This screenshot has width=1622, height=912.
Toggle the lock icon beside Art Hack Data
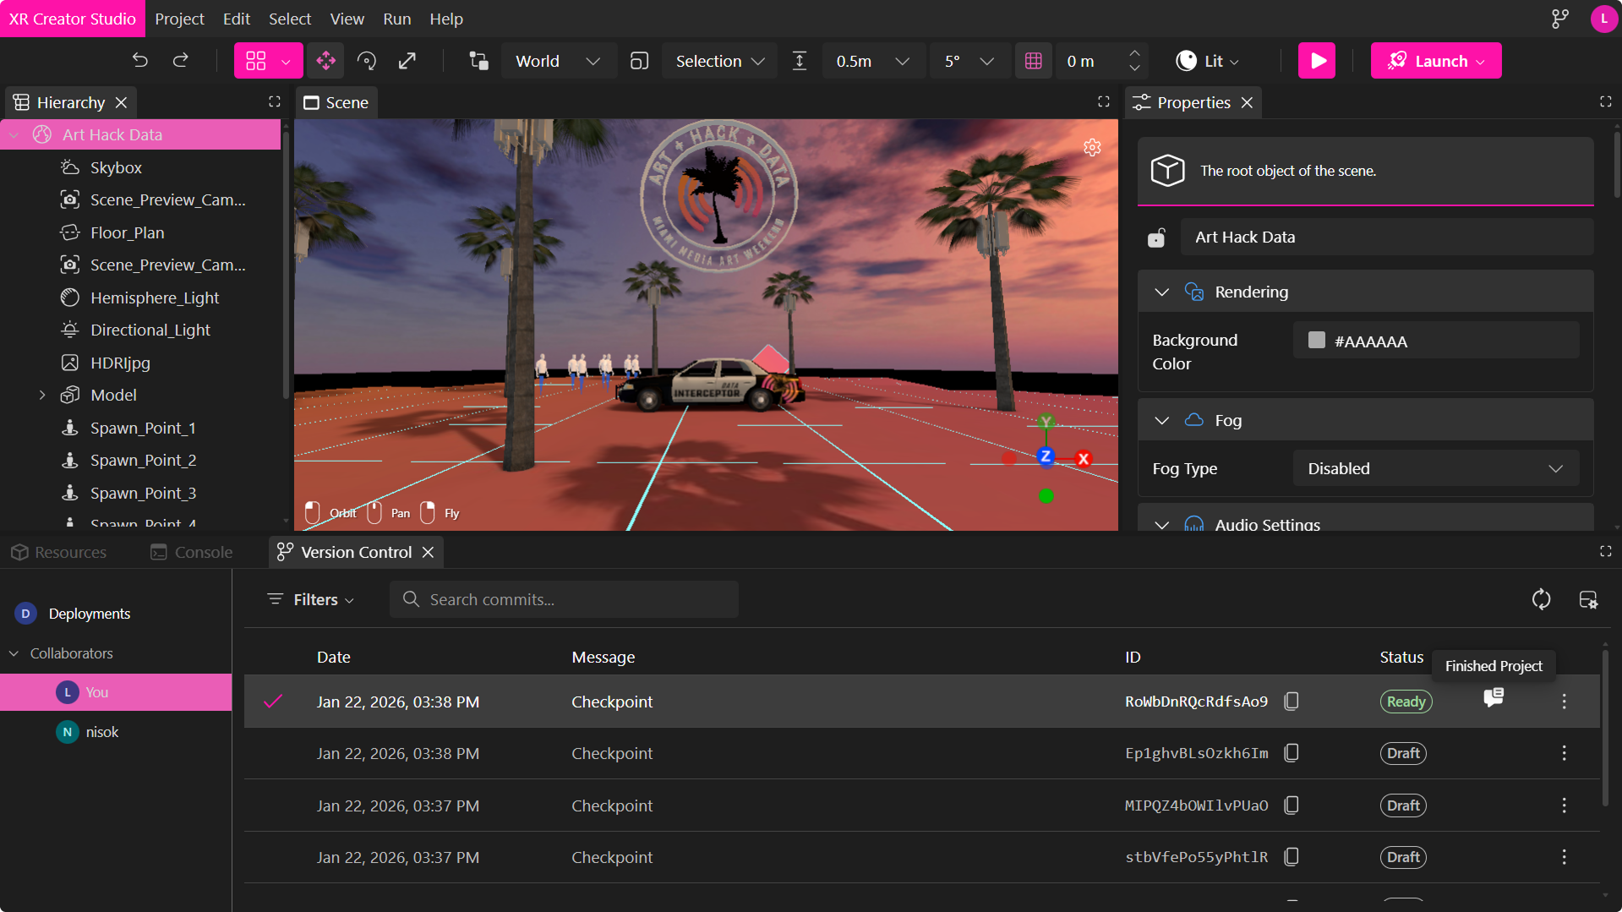click(x=1156, y=238)
